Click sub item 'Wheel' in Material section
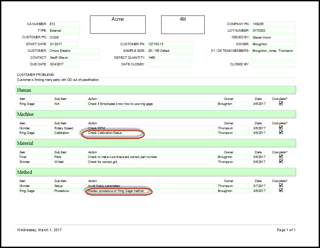This screenshot has height=248, width=320. [70, 162]
